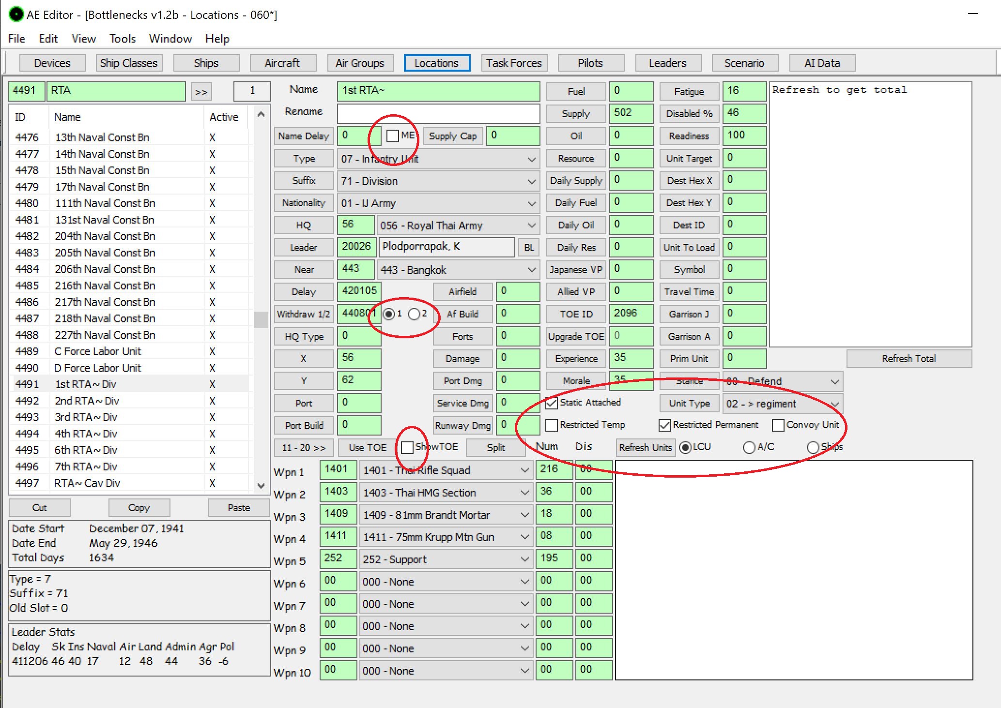Click the locations list scrollbar thumb
Screen dimensions: 1001x708
(261, 320)
